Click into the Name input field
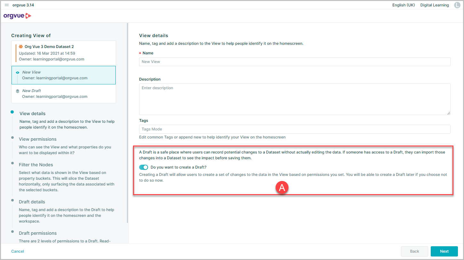This screenshot has width=464, height=260. point(295,62)
